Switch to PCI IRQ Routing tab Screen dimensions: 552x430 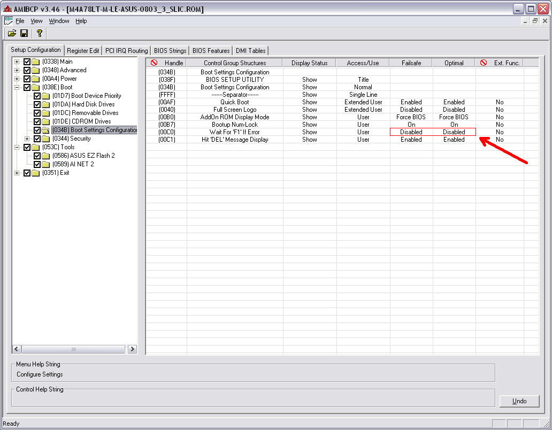coord(127,51)
